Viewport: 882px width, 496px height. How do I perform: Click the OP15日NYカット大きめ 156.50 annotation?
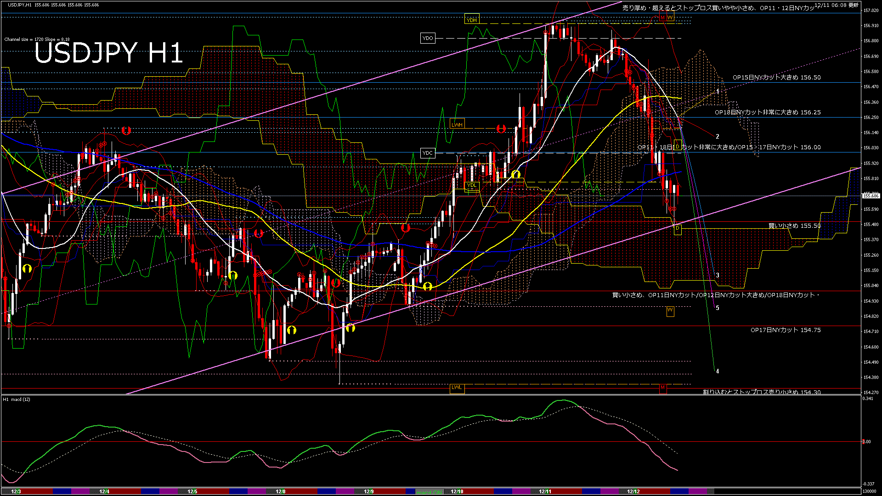coord(776,78)
